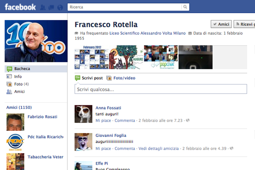Click the Scrivi qualcosa text box
The height and width of the screenshot is (170, 255).
click(161, 89)
